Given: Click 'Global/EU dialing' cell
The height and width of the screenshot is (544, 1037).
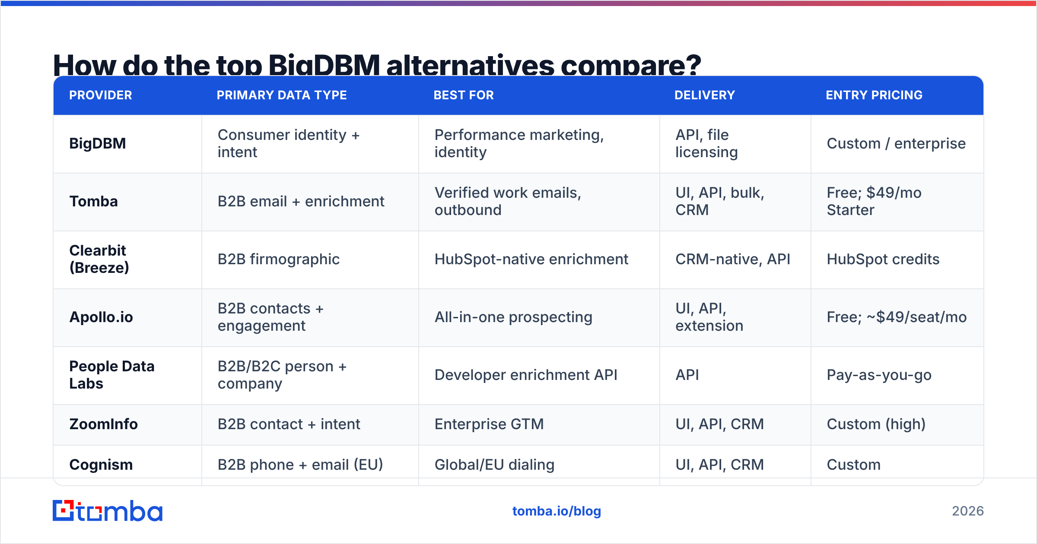Looking at the screenshot, I should (x=539, y=465).
